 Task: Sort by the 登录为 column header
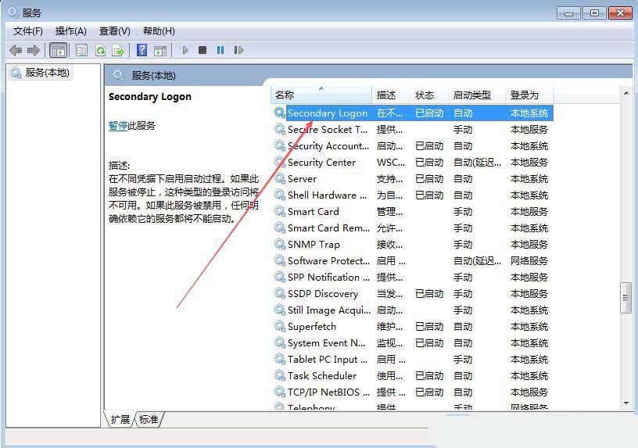pos(529,95)
